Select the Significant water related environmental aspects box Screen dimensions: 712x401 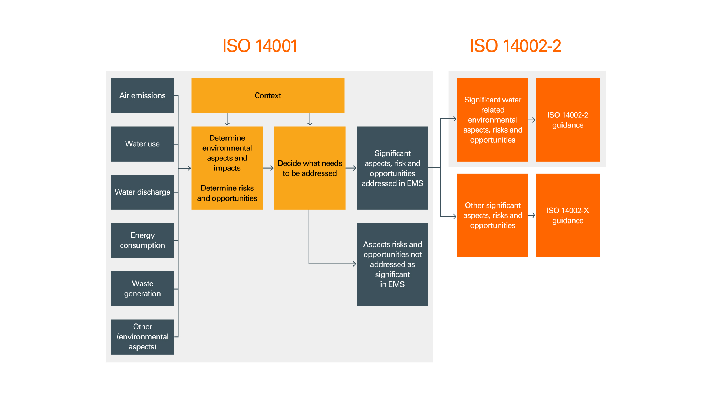492,120
